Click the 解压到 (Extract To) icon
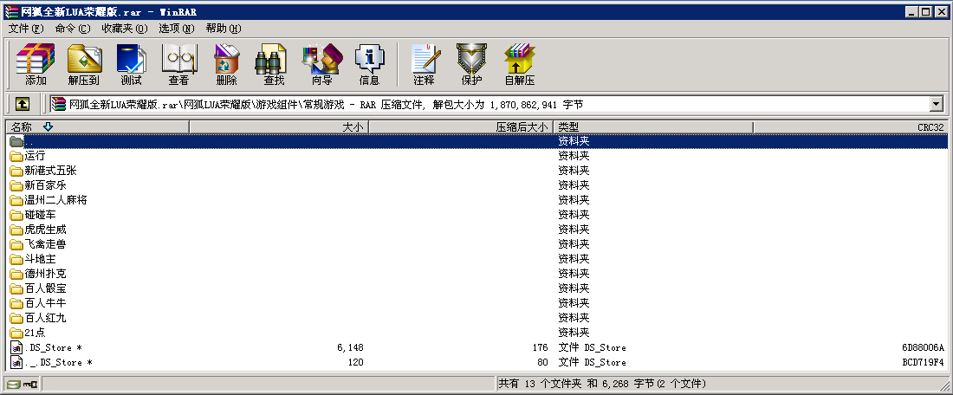 (x=84, y=65)
